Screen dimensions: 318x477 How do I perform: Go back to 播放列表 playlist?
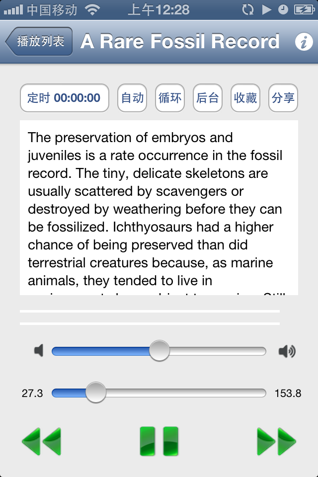pos(39,41)
